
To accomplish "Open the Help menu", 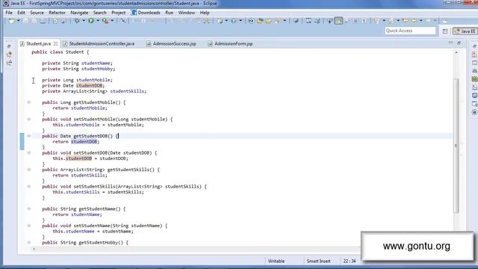I will pyautogui.click(x=205, y=13).
